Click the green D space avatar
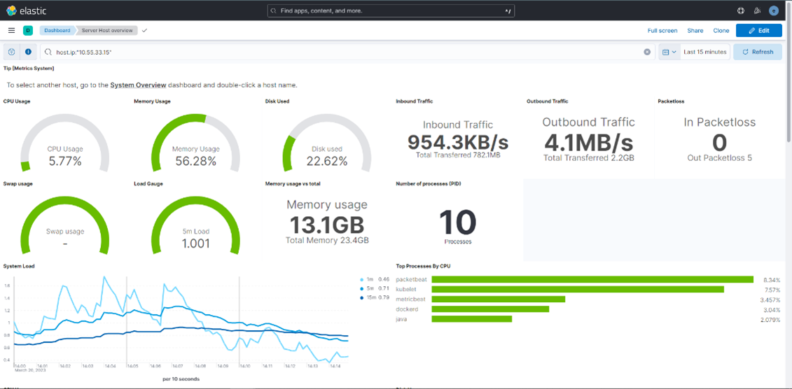This screenshot has width=792, height=389. [x=28, y=31]
